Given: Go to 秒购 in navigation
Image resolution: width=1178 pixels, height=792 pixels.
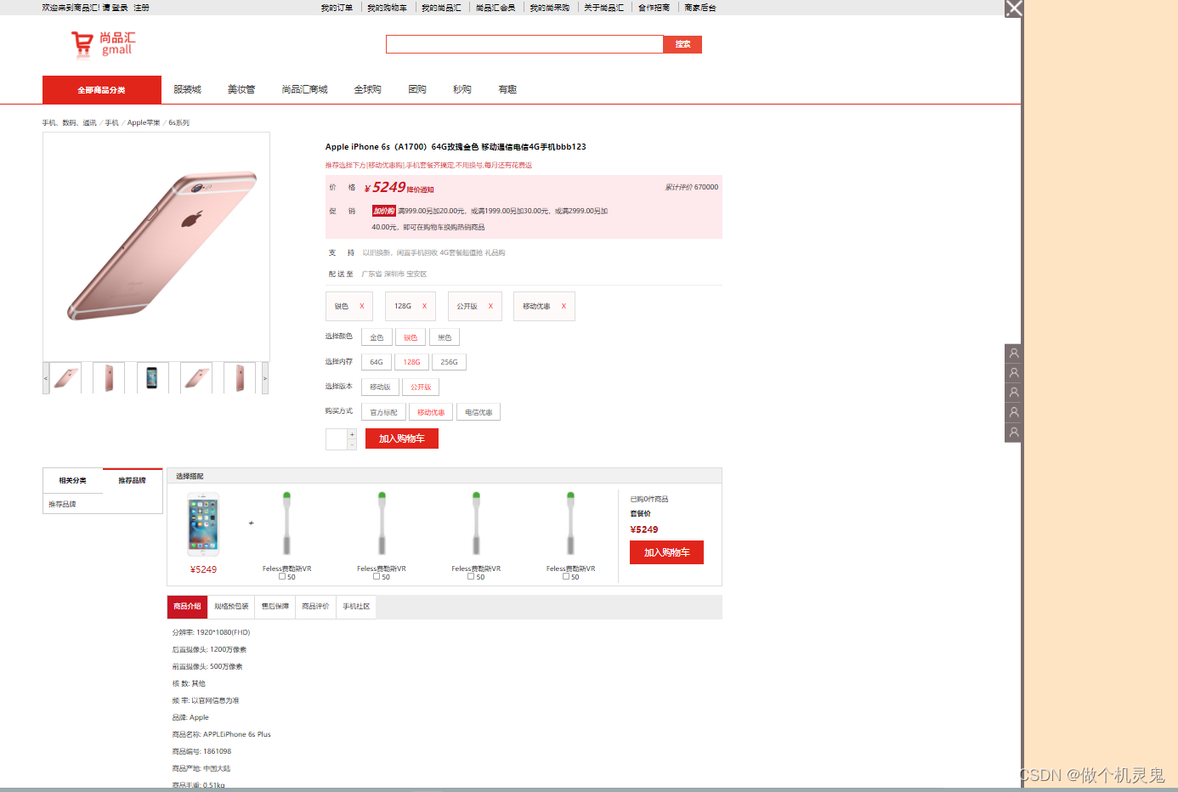Looking at the screenshot, I should 462,89.
